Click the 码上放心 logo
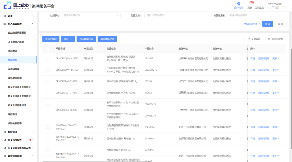 pyautogui.click(x=16, y=5)
